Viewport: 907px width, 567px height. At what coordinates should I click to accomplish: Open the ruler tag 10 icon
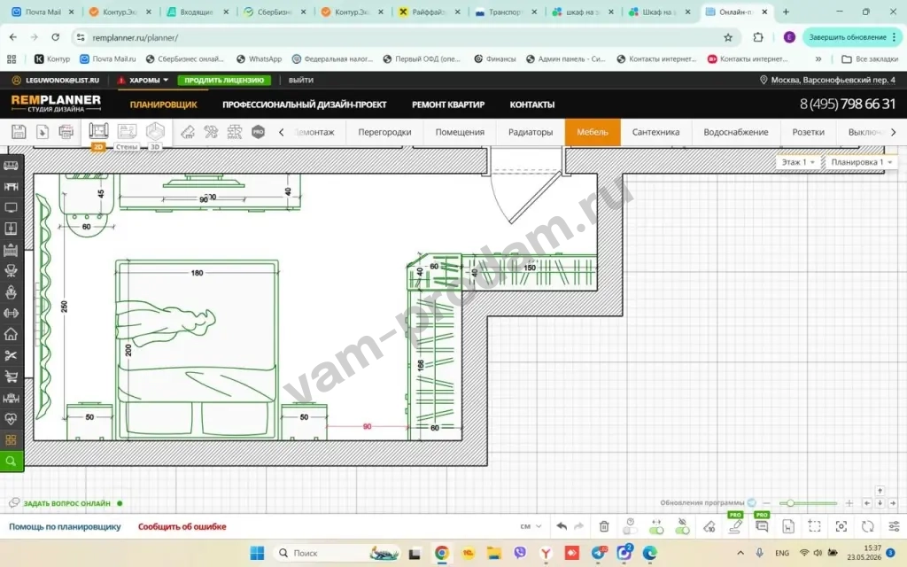tap(709, 526)
